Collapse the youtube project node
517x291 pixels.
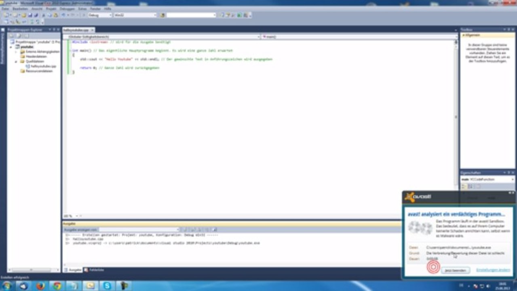coord(11,47)
